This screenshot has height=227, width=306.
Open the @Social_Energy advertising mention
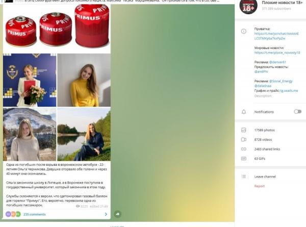(x=281, y=81)
